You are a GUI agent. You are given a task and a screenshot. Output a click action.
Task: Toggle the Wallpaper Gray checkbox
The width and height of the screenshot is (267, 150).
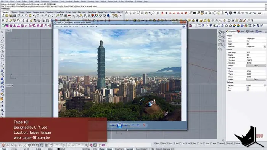tap(248, 90)
